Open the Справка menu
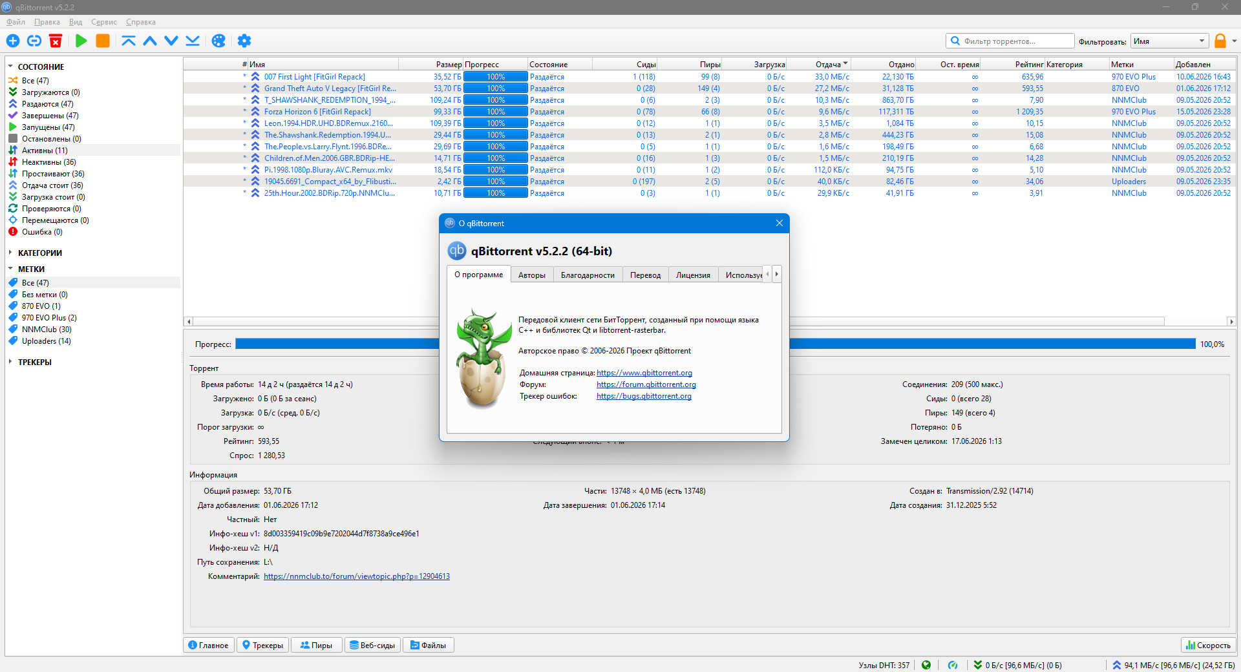The height and width of the screenshot is (672, 1241). click(141, 22)
